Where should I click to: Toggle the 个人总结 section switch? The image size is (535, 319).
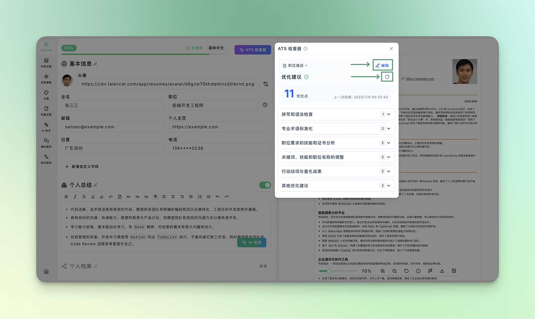click(265, 185)
